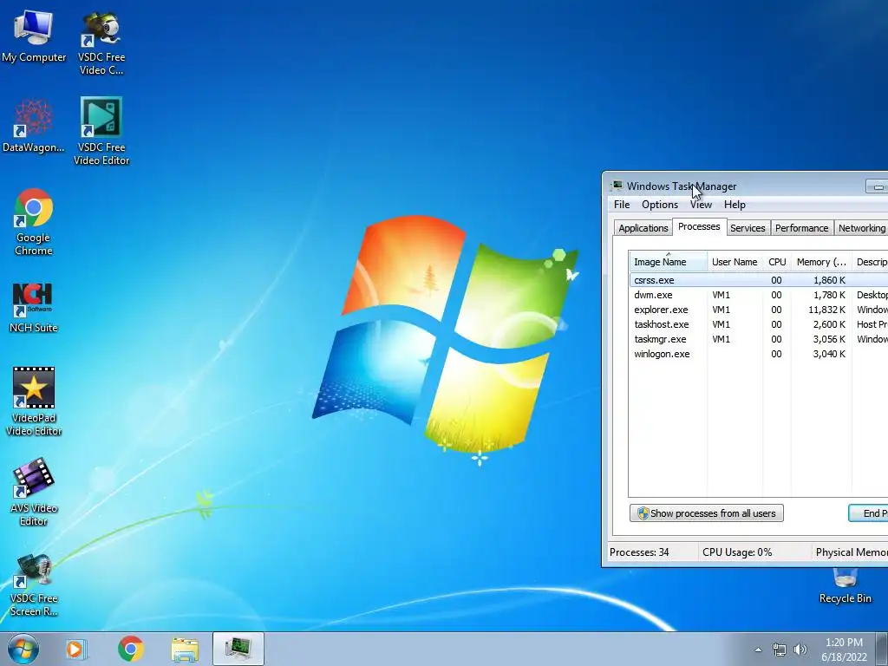Open Windows Media Player from taskbar
Viewport: 888px width, 666px height.
click(76, 649)
